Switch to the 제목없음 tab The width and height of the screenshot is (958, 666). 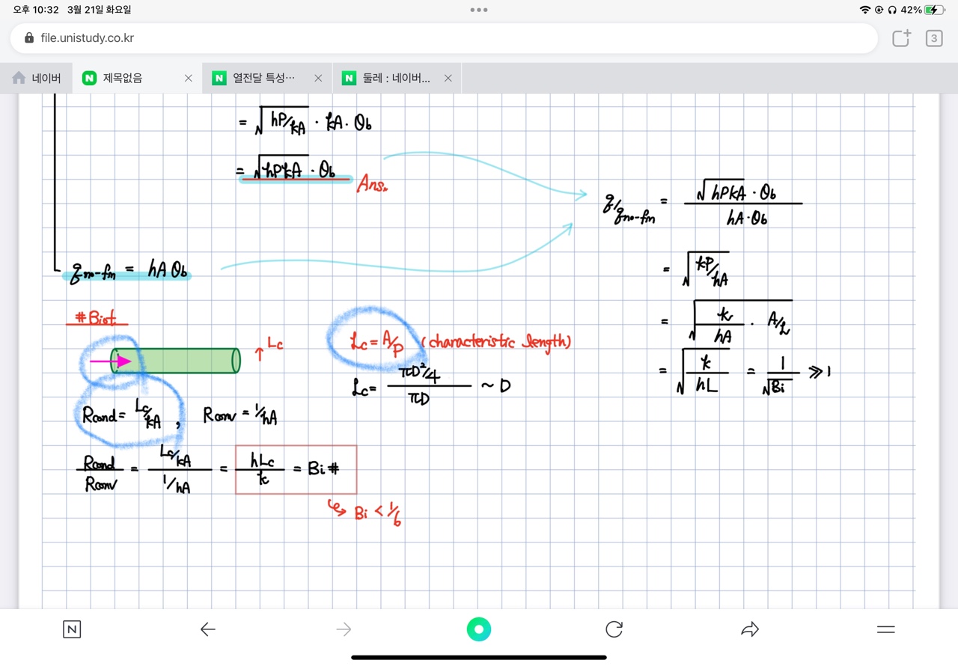127,78
